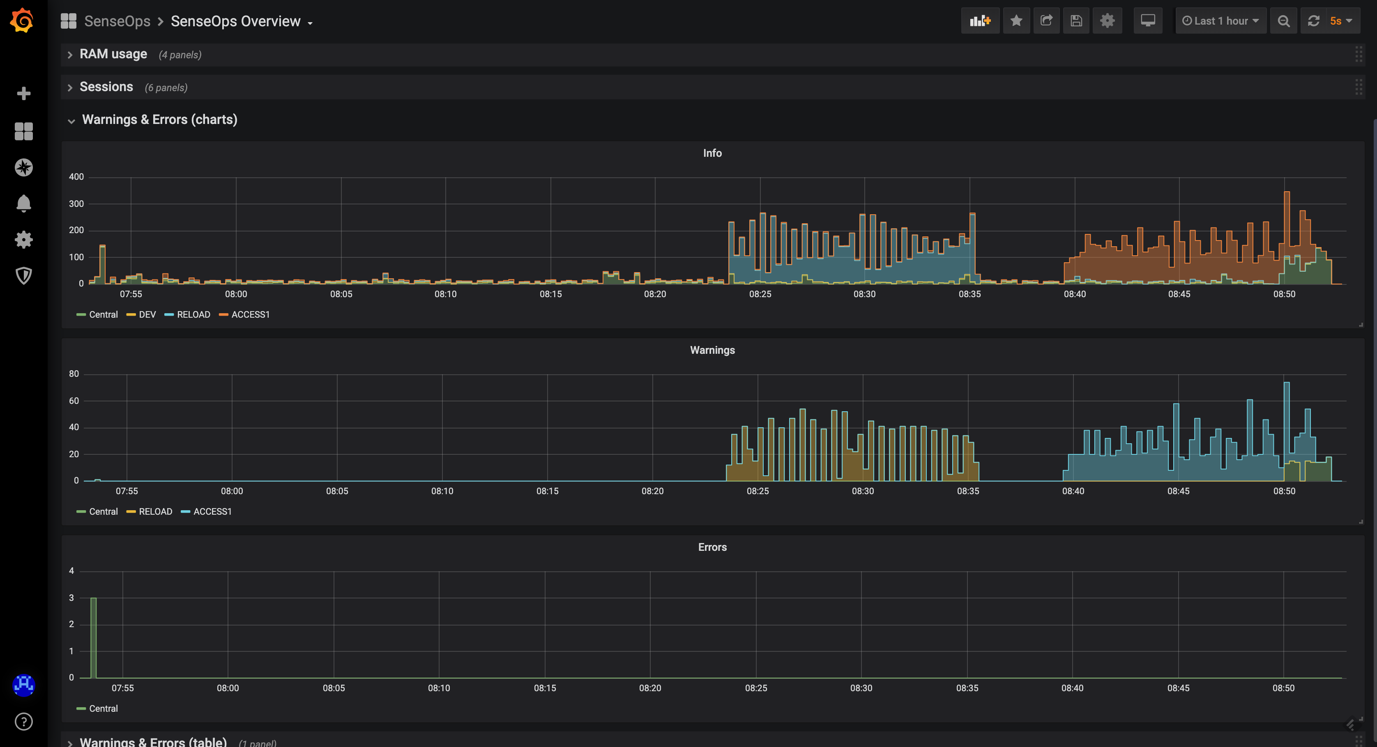Zoom out time range magnifier icon
The width and height of the screenshot is (1377, 747).
[x=1283, y=21]
